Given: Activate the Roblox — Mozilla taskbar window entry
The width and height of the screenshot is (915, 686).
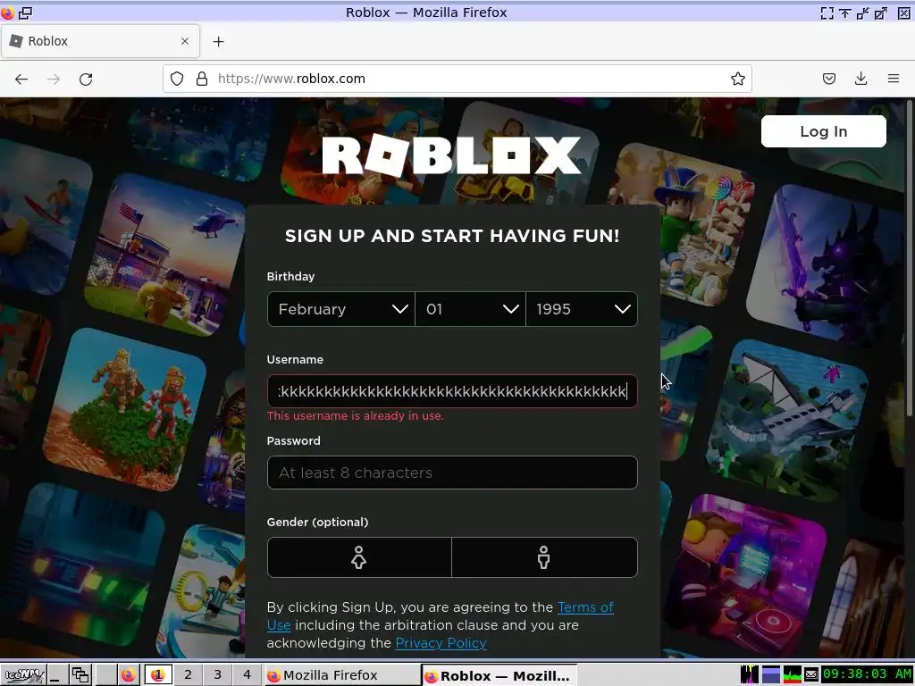Looking at the screenshot, I should pyautogui.click(x=499, y=675).
